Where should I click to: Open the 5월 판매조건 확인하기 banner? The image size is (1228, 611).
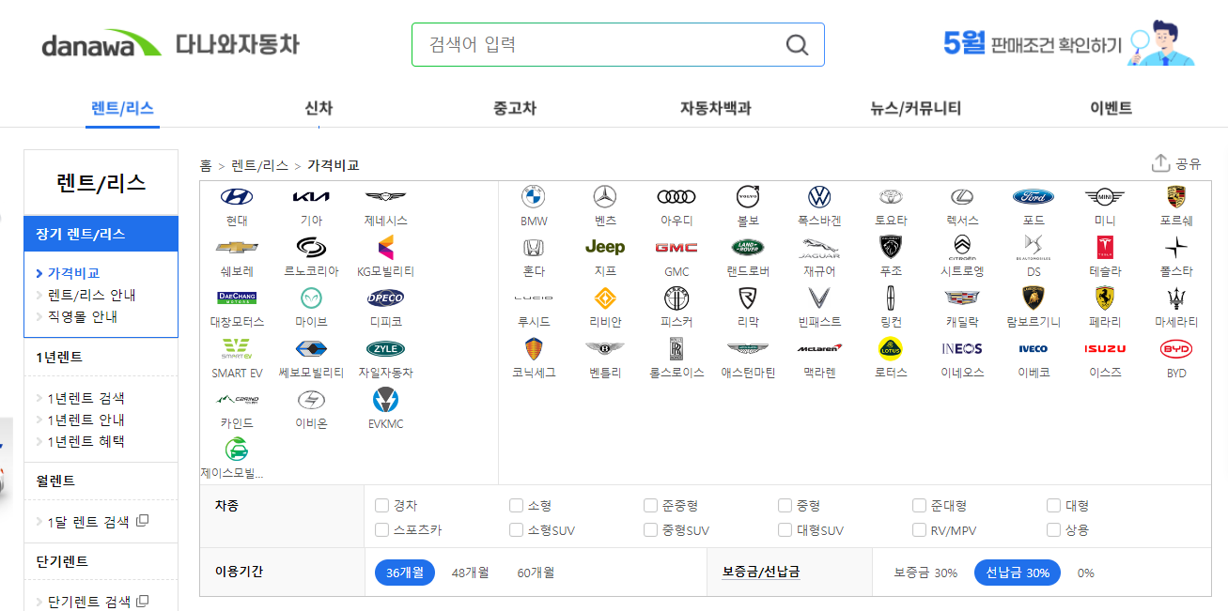1069,43
